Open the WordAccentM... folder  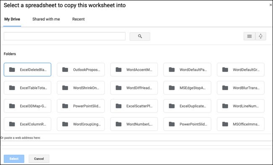tap(134, 70)
